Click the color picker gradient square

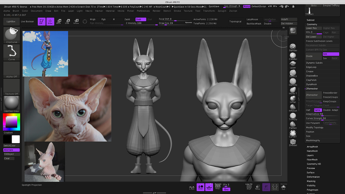[11, 121]
